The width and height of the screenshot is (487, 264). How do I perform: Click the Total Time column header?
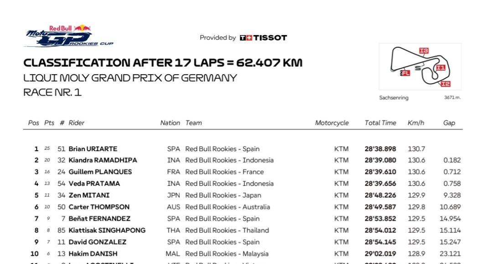[380, 123]
